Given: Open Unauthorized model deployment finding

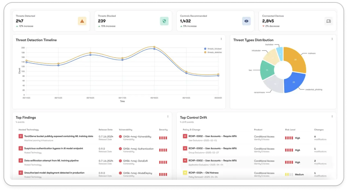Looking at the screenshot, I should point(54,173).
